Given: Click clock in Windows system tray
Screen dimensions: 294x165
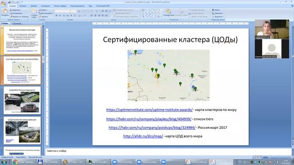Looking at the screenshot, I should point(286,162).
